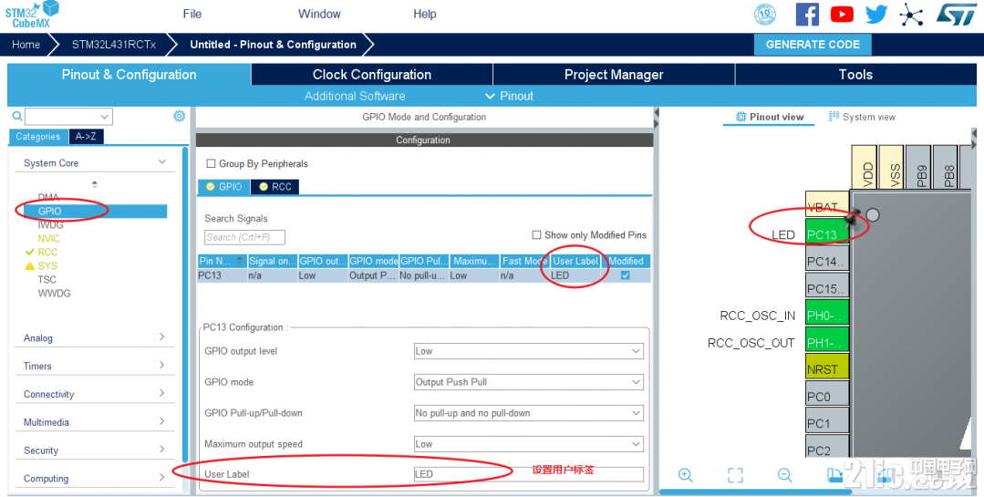The height and width of the screenshot is (497, 984).
Task: Open the GPIO output level dropdown
Action: coord(528,351)
